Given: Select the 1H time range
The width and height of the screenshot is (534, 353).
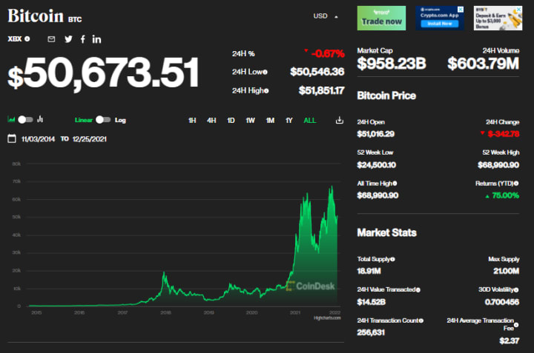Looking at the screenshot, I should [x=192, y=121].
